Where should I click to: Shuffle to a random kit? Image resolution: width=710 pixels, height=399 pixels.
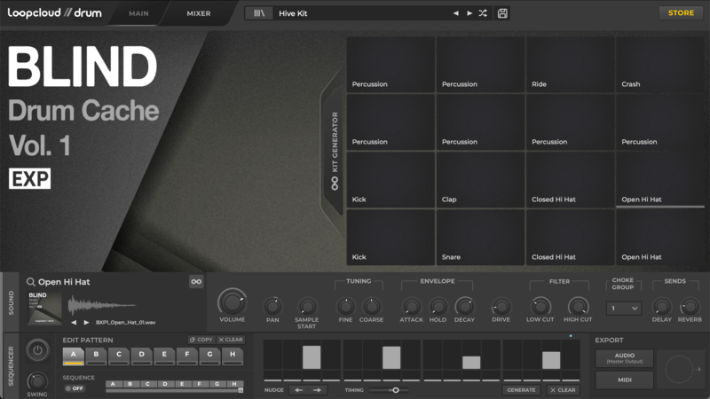pyautogui.click(x=483, y=13)
